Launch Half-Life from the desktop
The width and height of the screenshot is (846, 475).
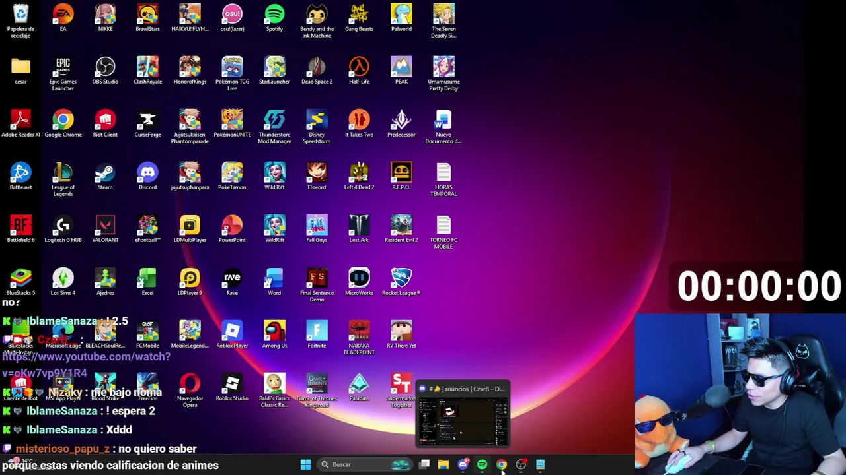[359, 71]
